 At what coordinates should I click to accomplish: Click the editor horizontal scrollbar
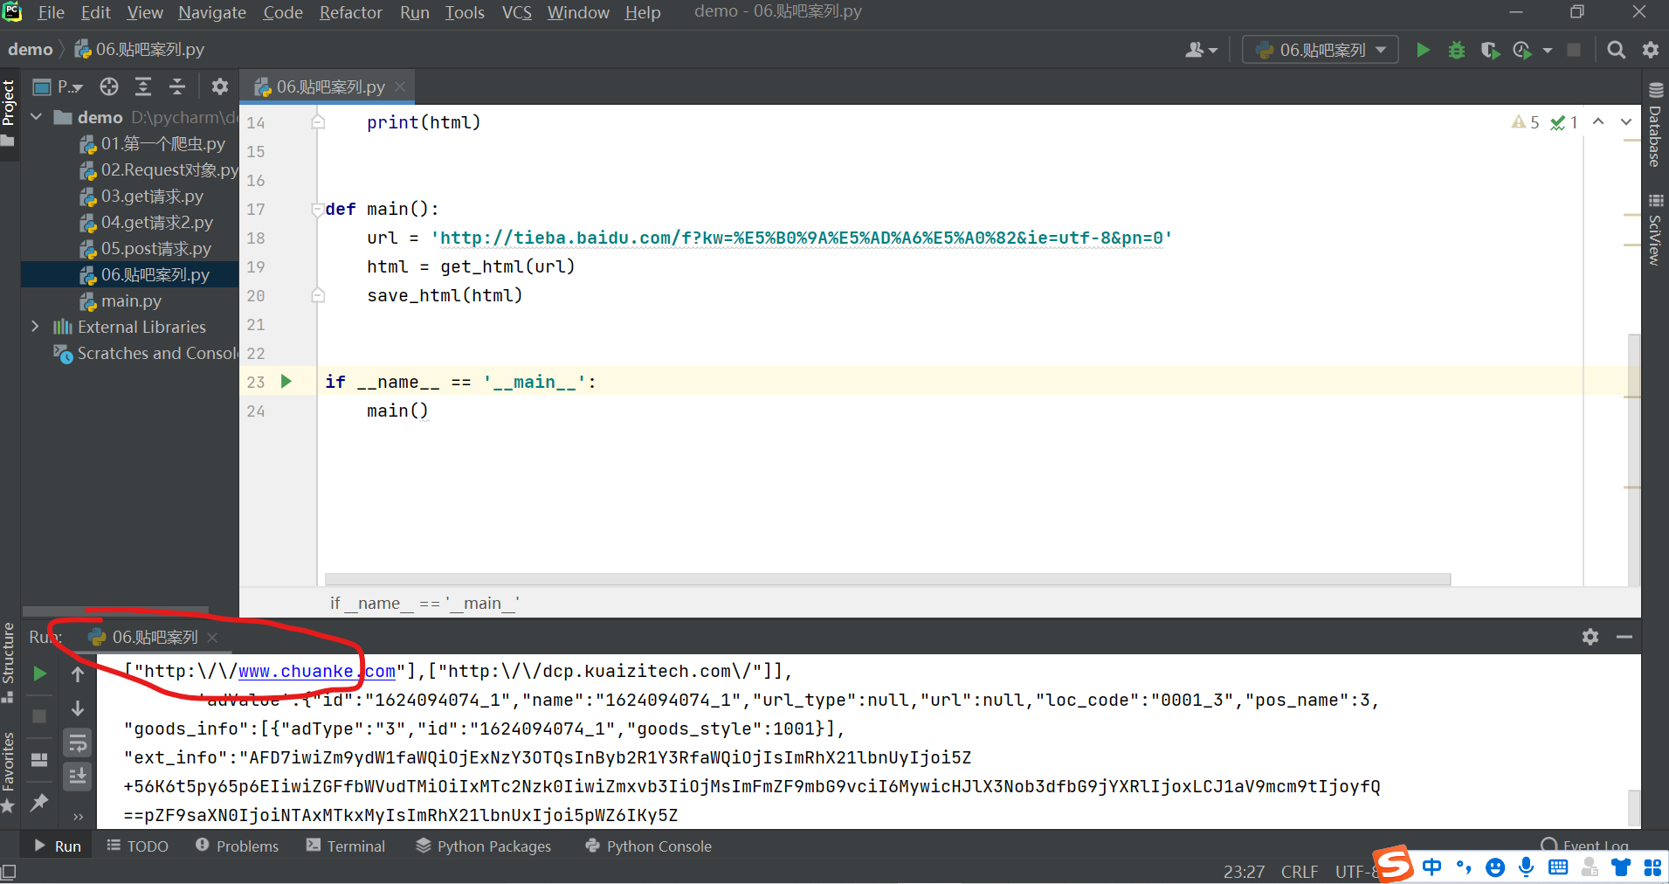[887, 579]
